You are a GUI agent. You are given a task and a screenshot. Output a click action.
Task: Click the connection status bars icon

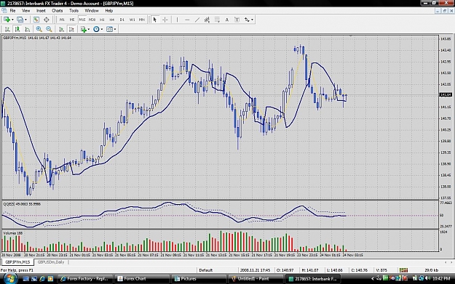click(x=403, y=270)
